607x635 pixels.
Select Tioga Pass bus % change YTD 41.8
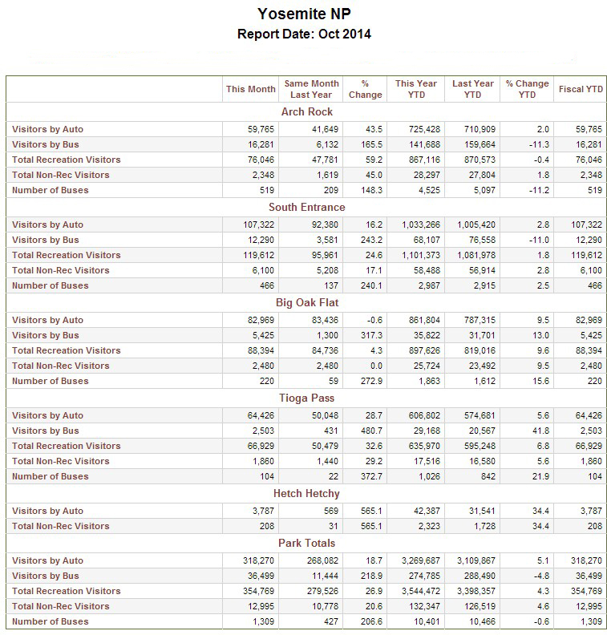coord(540,431)
